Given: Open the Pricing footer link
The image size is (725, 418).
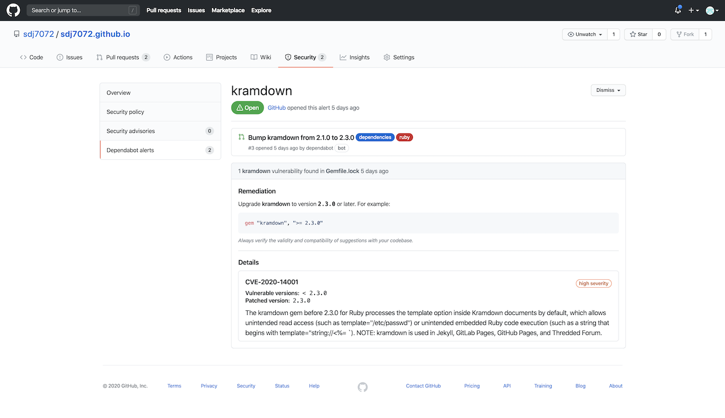Looking at the screenshot, I should point(472,386).
